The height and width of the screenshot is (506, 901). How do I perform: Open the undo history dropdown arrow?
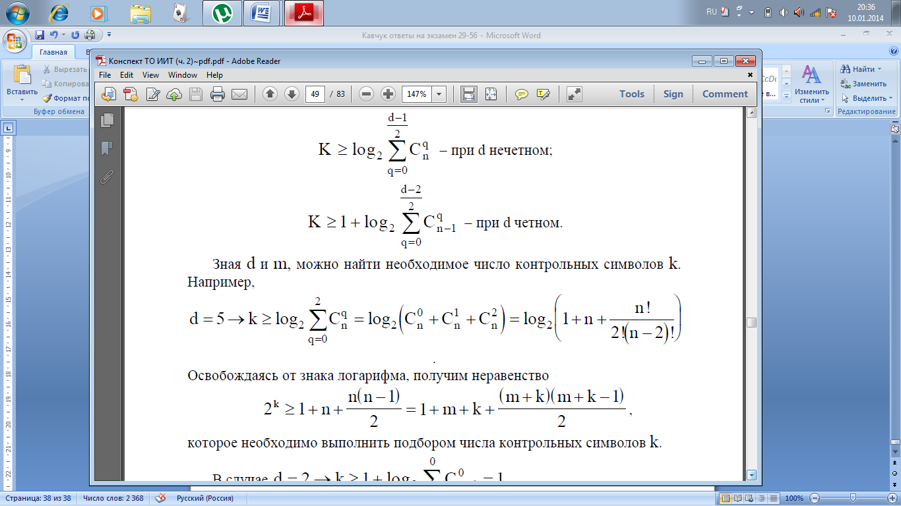pos(63,35)
